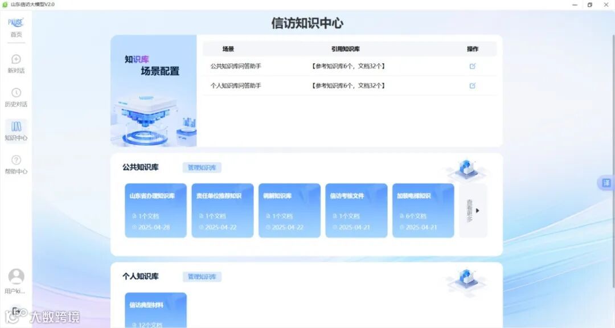Click the 操作 column header
The image size is (615, 328).
coord(473,49)
